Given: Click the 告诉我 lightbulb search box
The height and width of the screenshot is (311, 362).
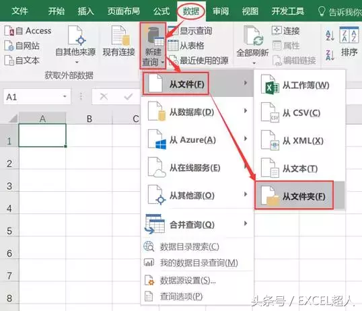Looking at the screenshot, I should point(339,11).
